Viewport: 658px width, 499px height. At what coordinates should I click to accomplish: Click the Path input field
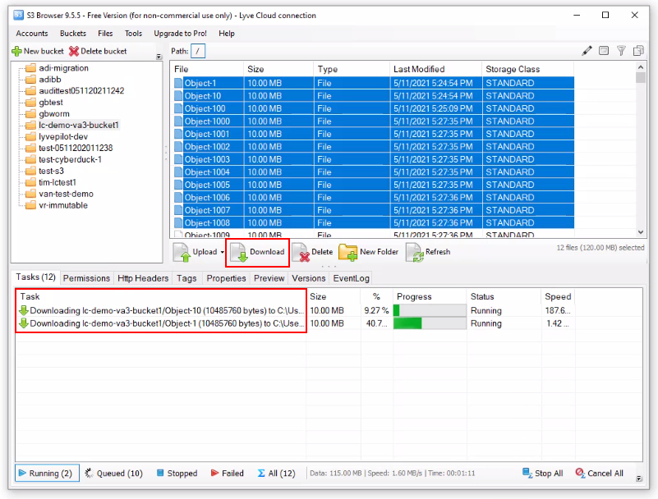click(198, 51)
